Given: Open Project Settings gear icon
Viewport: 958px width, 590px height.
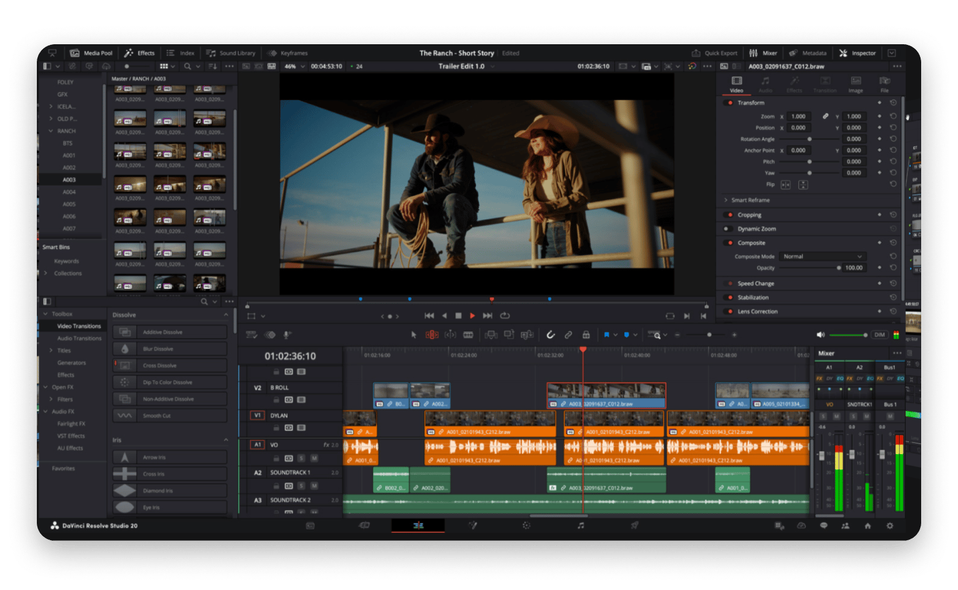Looking at the screenshot, I should point(890,526).
